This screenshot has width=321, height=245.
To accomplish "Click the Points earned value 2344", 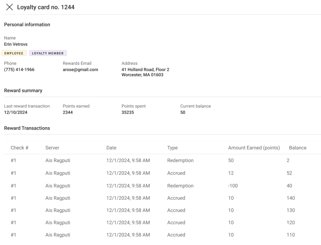I will pyautogui.click(x=68, y=113).
